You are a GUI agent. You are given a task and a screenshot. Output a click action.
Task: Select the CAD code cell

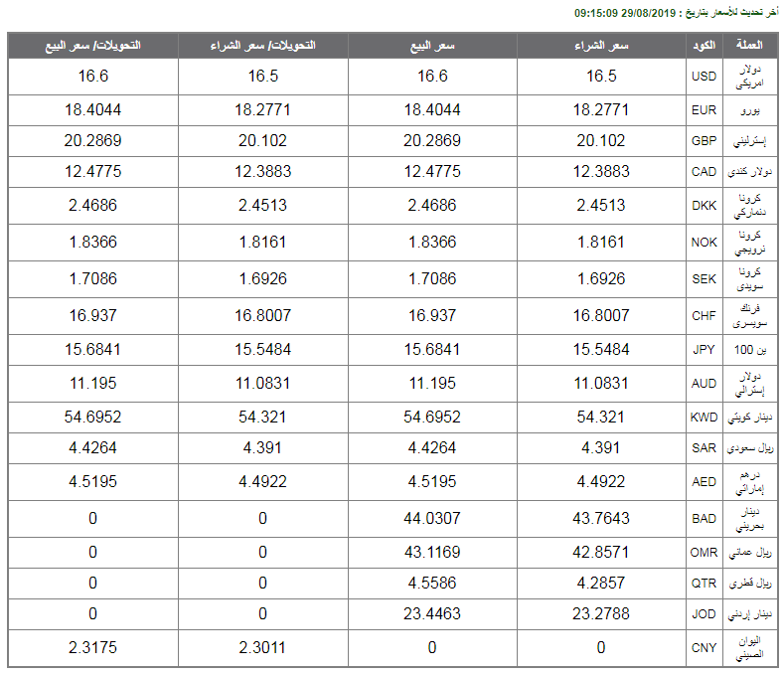704,172
